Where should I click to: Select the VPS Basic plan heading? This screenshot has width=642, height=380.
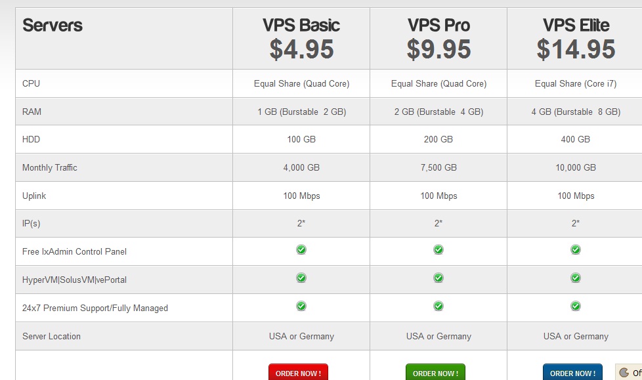coord(301,26)
